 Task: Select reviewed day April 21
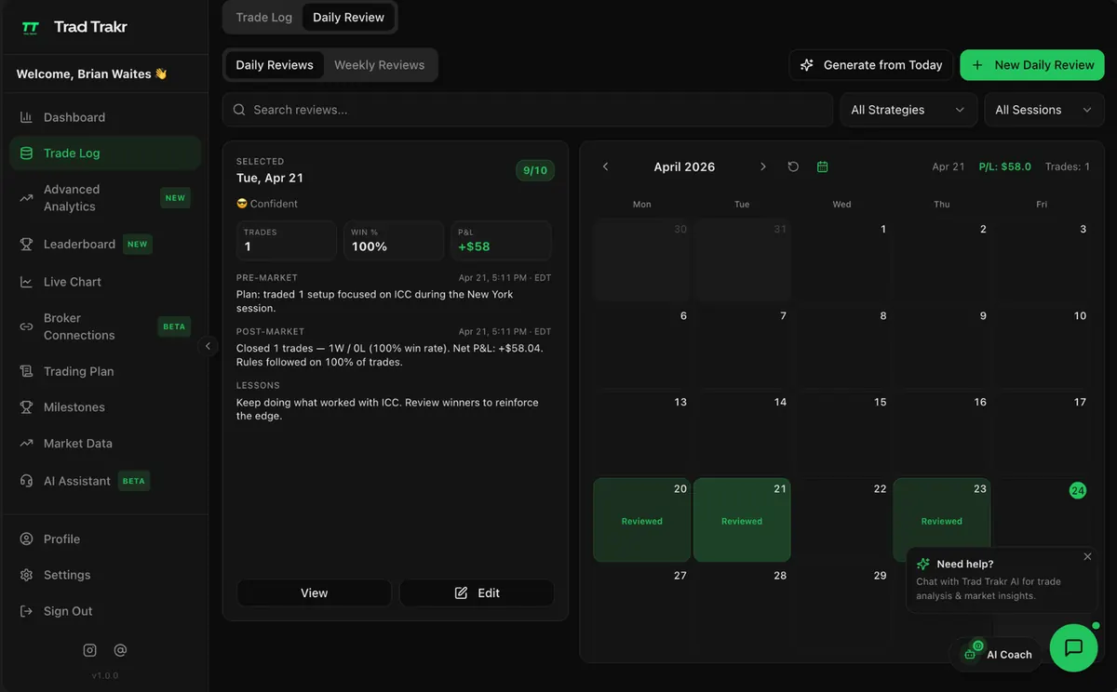pos(742,520)
